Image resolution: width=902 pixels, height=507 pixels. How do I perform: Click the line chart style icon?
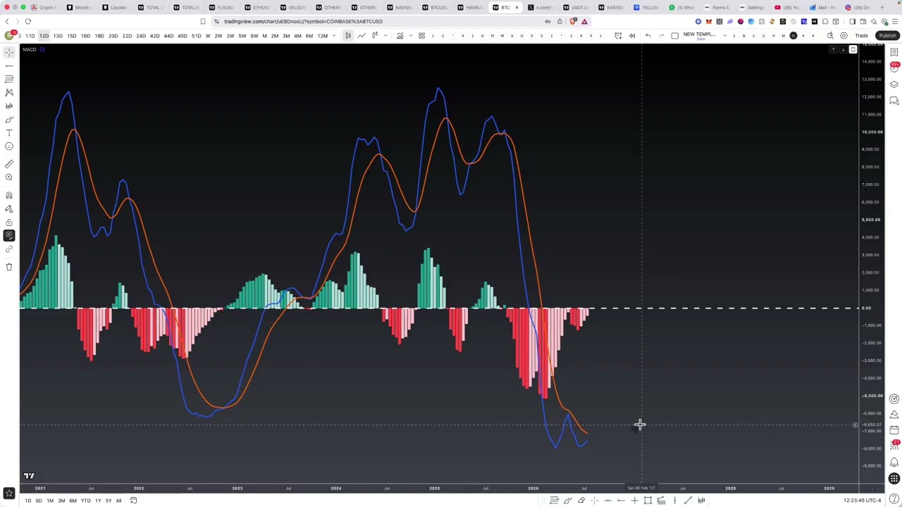tap(362, 36)
